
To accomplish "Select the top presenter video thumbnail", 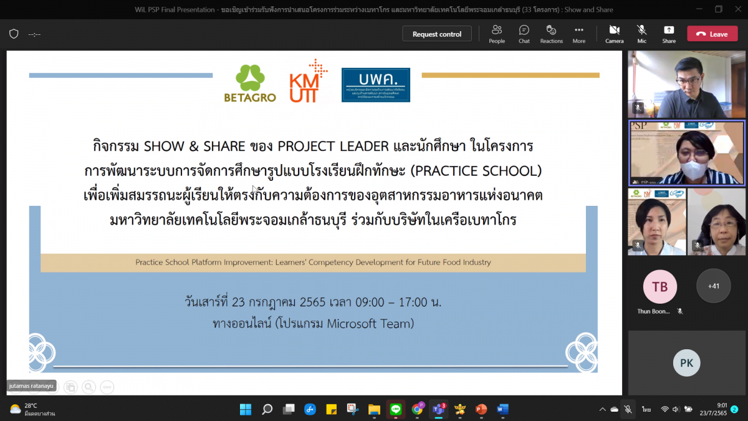I will click(x=686, y=84).
